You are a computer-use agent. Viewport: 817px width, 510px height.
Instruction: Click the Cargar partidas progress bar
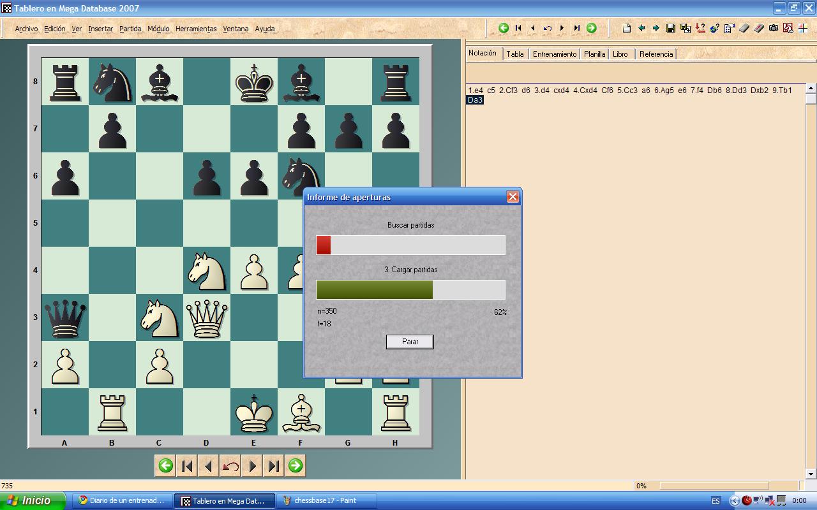pos(410,289)
